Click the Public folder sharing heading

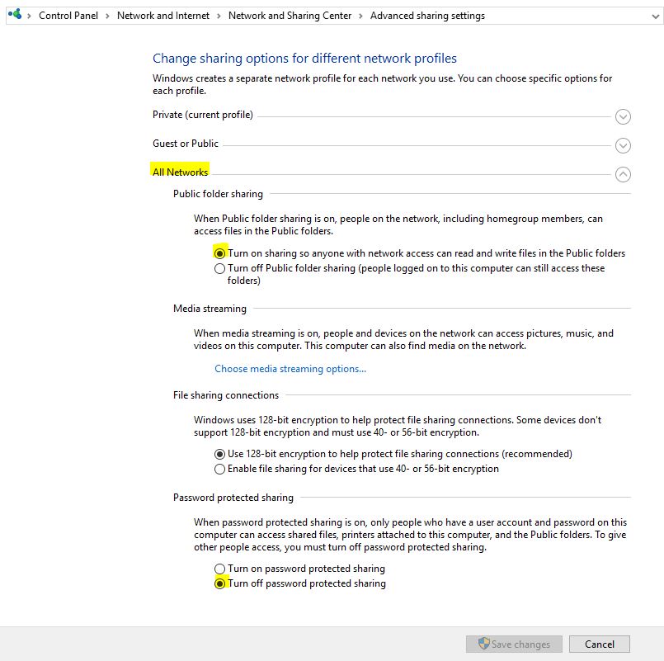218,194
